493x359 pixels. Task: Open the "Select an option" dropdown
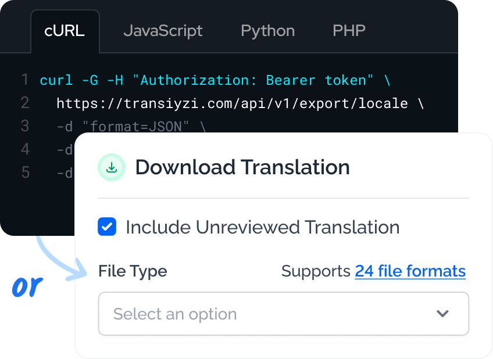pyautogui.click(x=283, y=314)
